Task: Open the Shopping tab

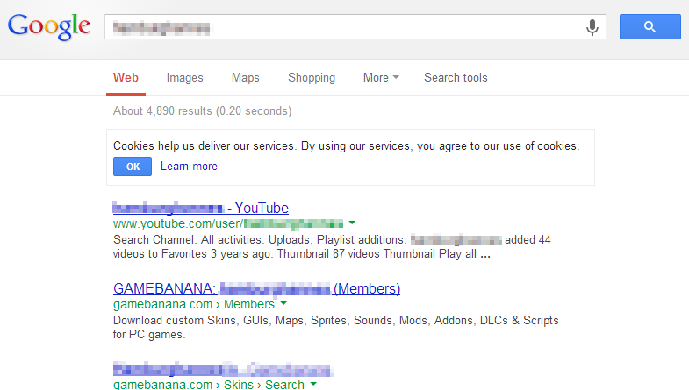Action: [x=311, y=78]
